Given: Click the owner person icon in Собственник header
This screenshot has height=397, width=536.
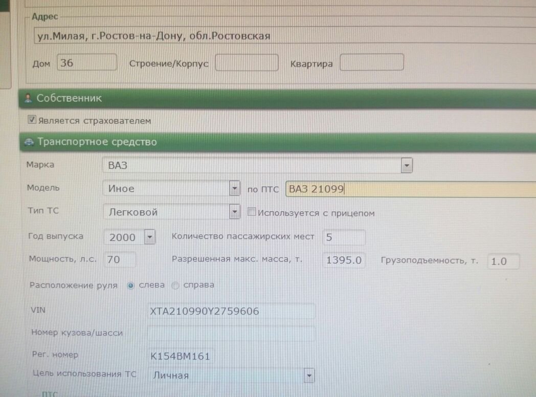Looking at the screenshot, I should coord(28,98).
